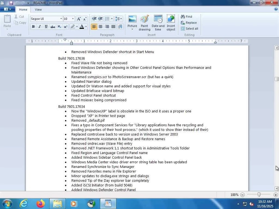This screenshot has height=209, width=279.
Task: Decrease paragraph indent
Action: click(x=94, y=19)
